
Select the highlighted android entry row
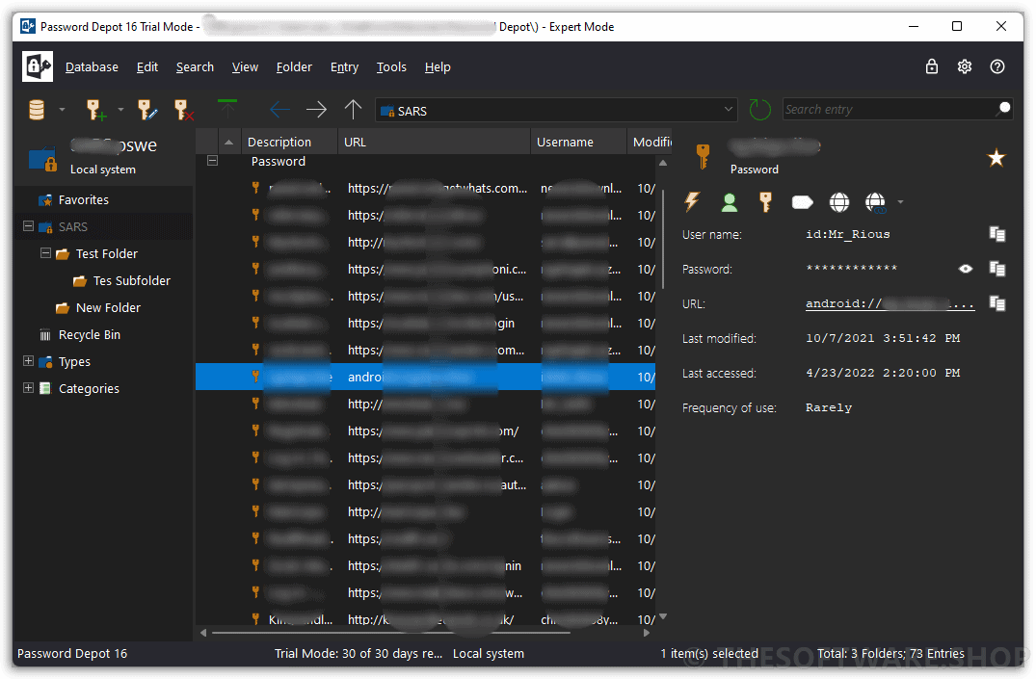click(x=426, y=377)
